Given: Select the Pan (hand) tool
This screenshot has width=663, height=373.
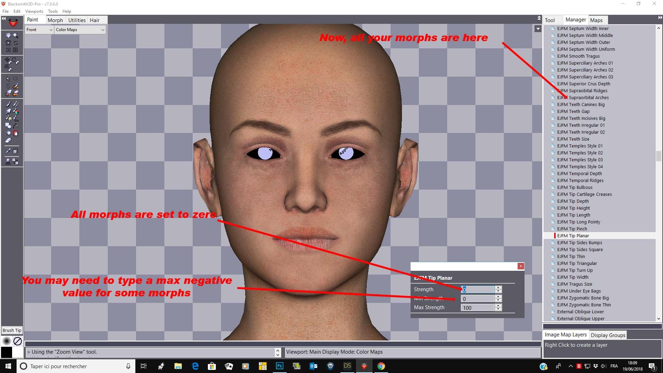Looking at the screenshot, I should point(8,35).
